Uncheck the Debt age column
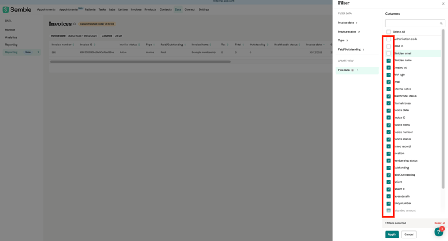Screen dimensions: 448x241 click(389, 75)
